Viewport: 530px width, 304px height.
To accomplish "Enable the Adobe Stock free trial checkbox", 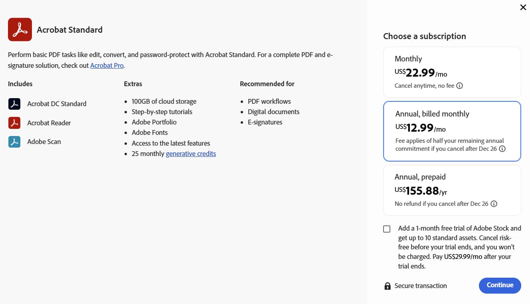I will coord(387,229).
